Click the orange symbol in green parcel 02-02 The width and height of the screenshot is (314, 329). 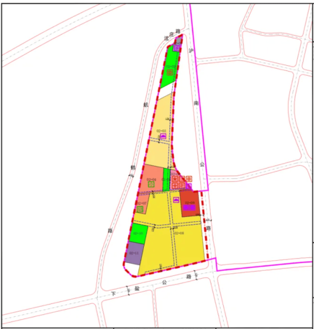click(x=169, y=73)
